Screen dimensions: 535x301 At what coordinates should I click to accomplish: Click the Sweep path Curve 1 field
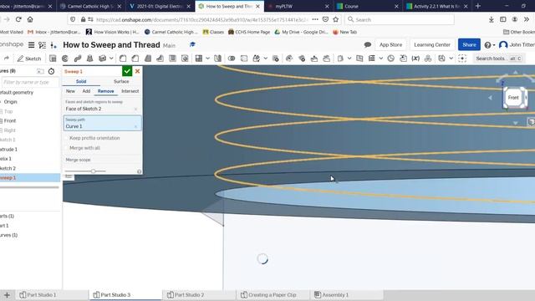point(102,123)
